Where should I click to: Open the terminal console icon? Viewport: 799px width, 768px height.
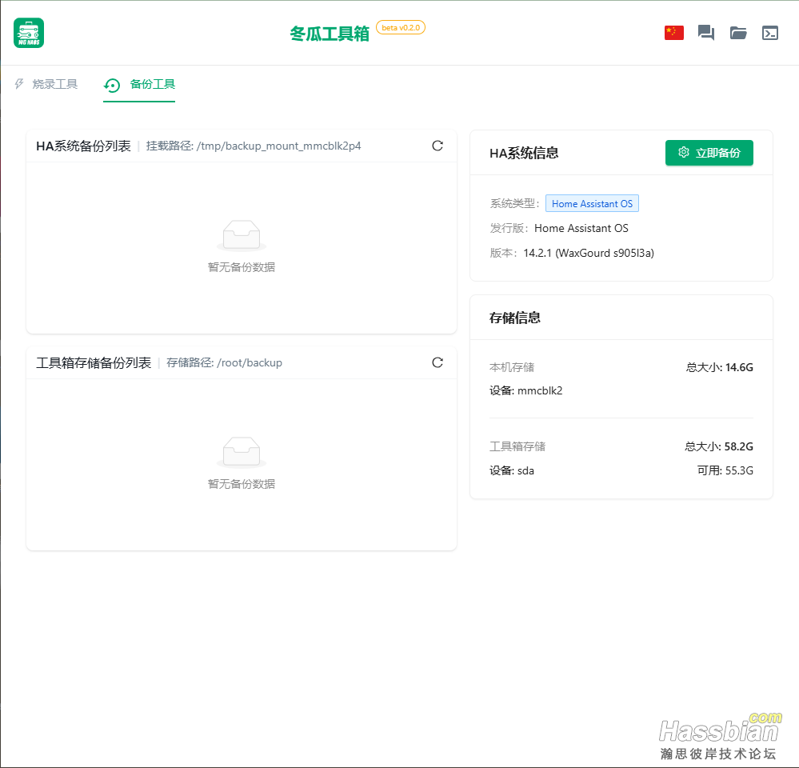770,33
